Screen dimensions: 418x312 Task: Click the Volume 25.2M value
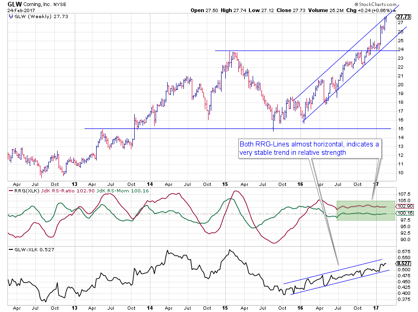tap(326, 10)
